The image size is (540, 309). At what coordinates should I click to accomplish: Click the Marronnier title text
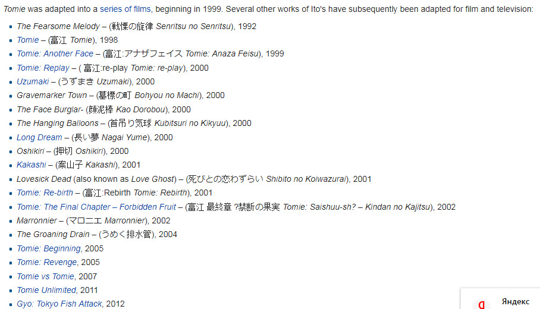[x=37, y=220]
